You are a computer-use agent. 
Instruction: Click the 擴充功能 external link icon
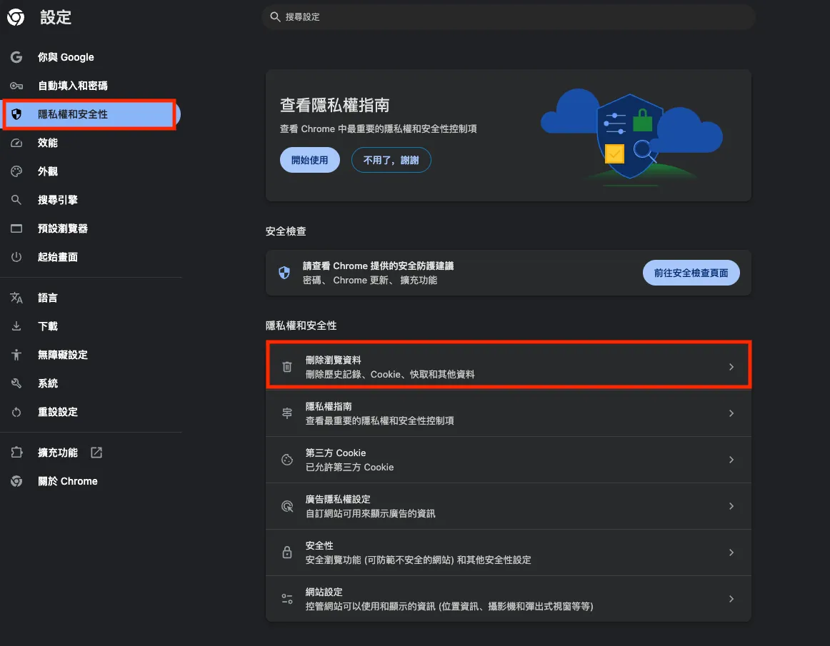click(96, 452)
